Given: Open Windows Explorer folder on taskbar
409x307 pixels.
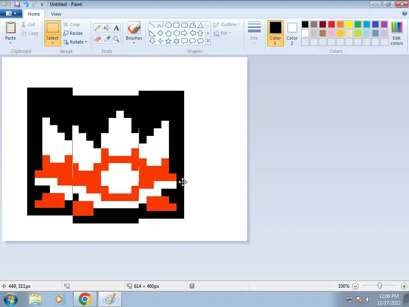Looking at the screenshot, I should point(36,299).
